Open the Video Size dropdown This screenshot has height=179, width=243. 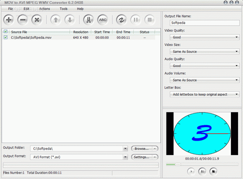[205, 51]
